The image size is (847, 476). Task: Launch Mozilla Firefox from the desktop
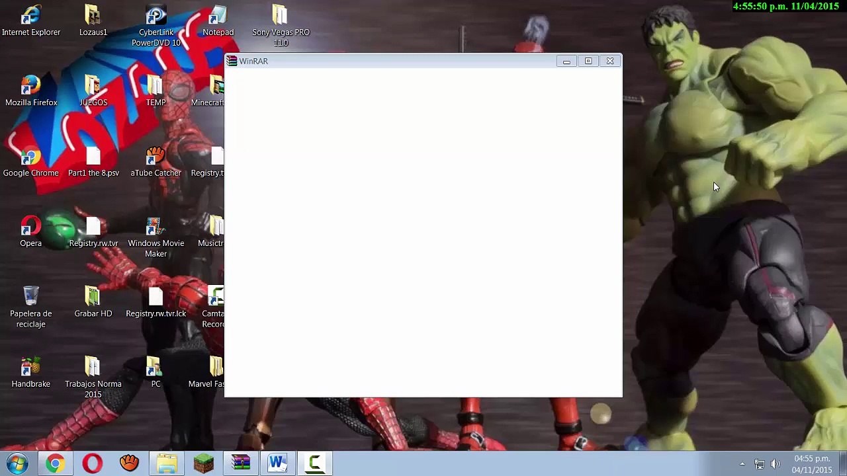click(x=31, y=91)
